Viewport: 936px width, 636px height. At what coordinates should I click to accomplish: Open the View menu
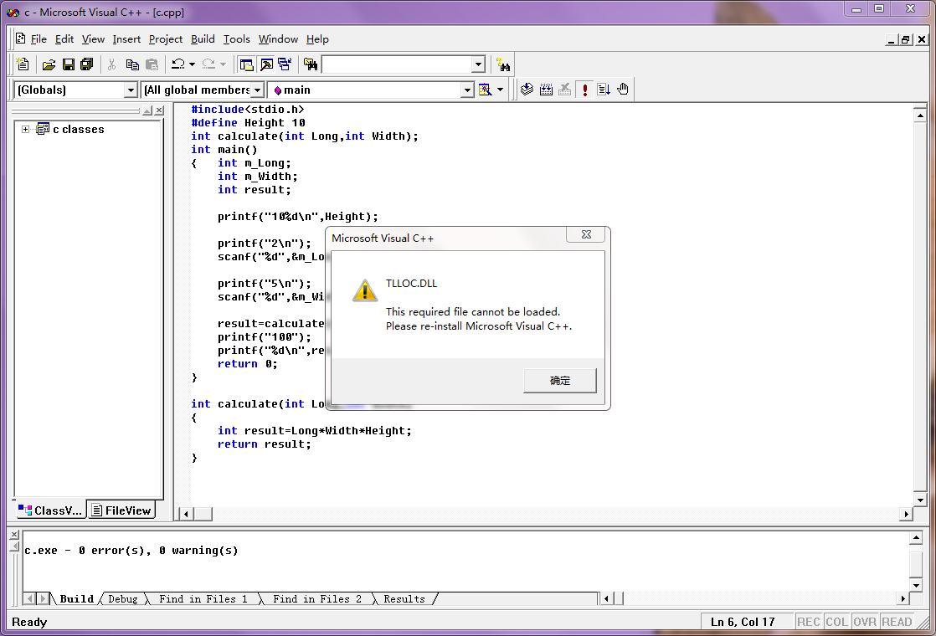93,39
